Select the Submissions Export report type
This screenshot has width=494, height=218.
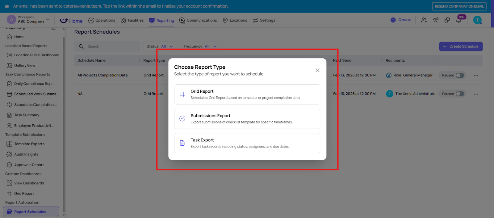(247, 119)
